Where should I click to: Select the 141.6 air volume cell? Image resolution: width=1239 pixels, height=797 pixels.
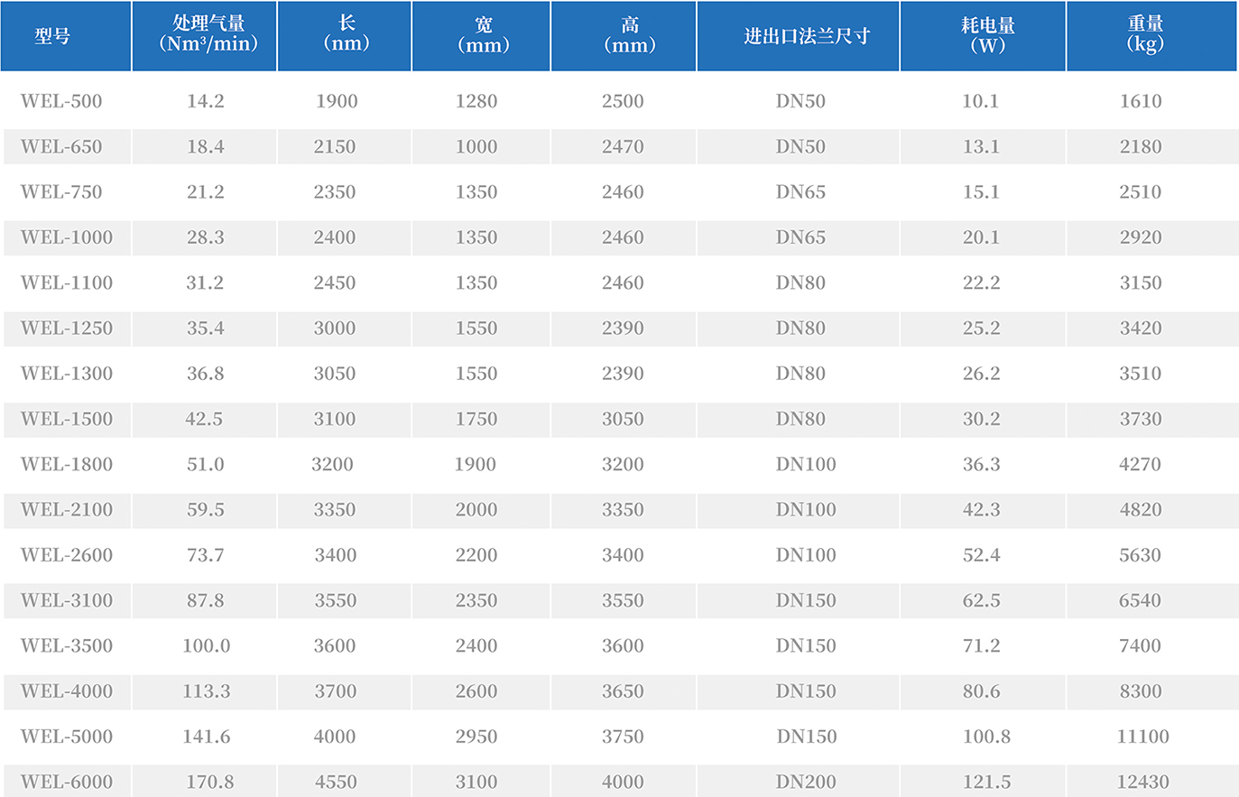tap(206, 737)
